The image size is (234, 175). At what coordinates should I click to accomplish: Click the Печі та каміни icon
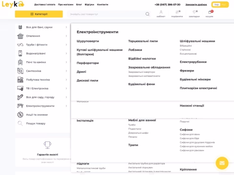coord(20,62)
